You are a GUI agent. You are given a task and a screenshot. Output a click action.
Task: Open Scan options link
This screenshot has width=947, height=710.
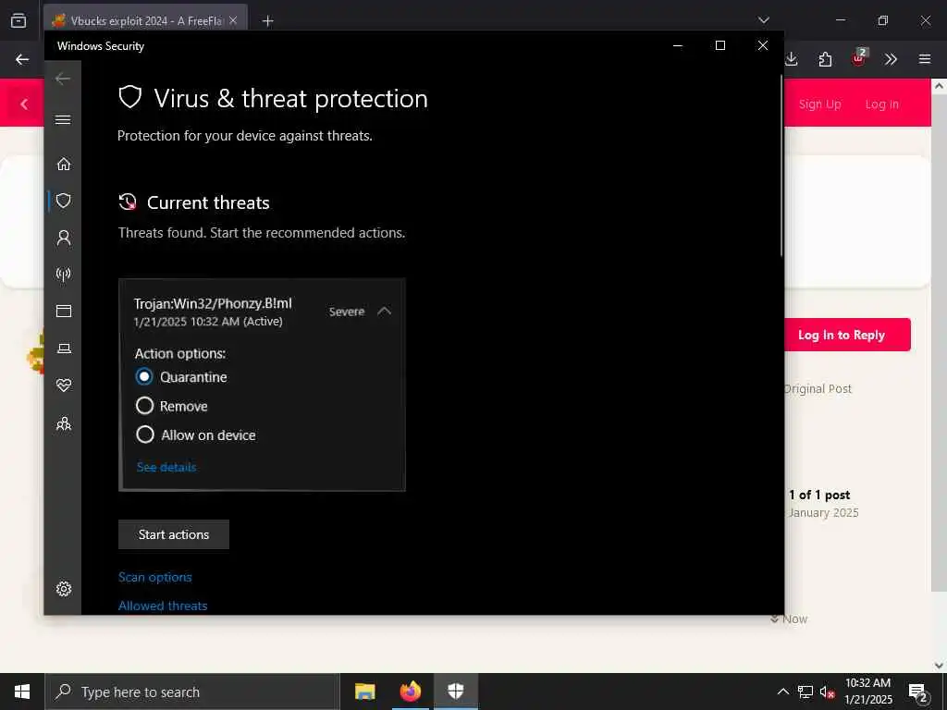pos(154,577)
